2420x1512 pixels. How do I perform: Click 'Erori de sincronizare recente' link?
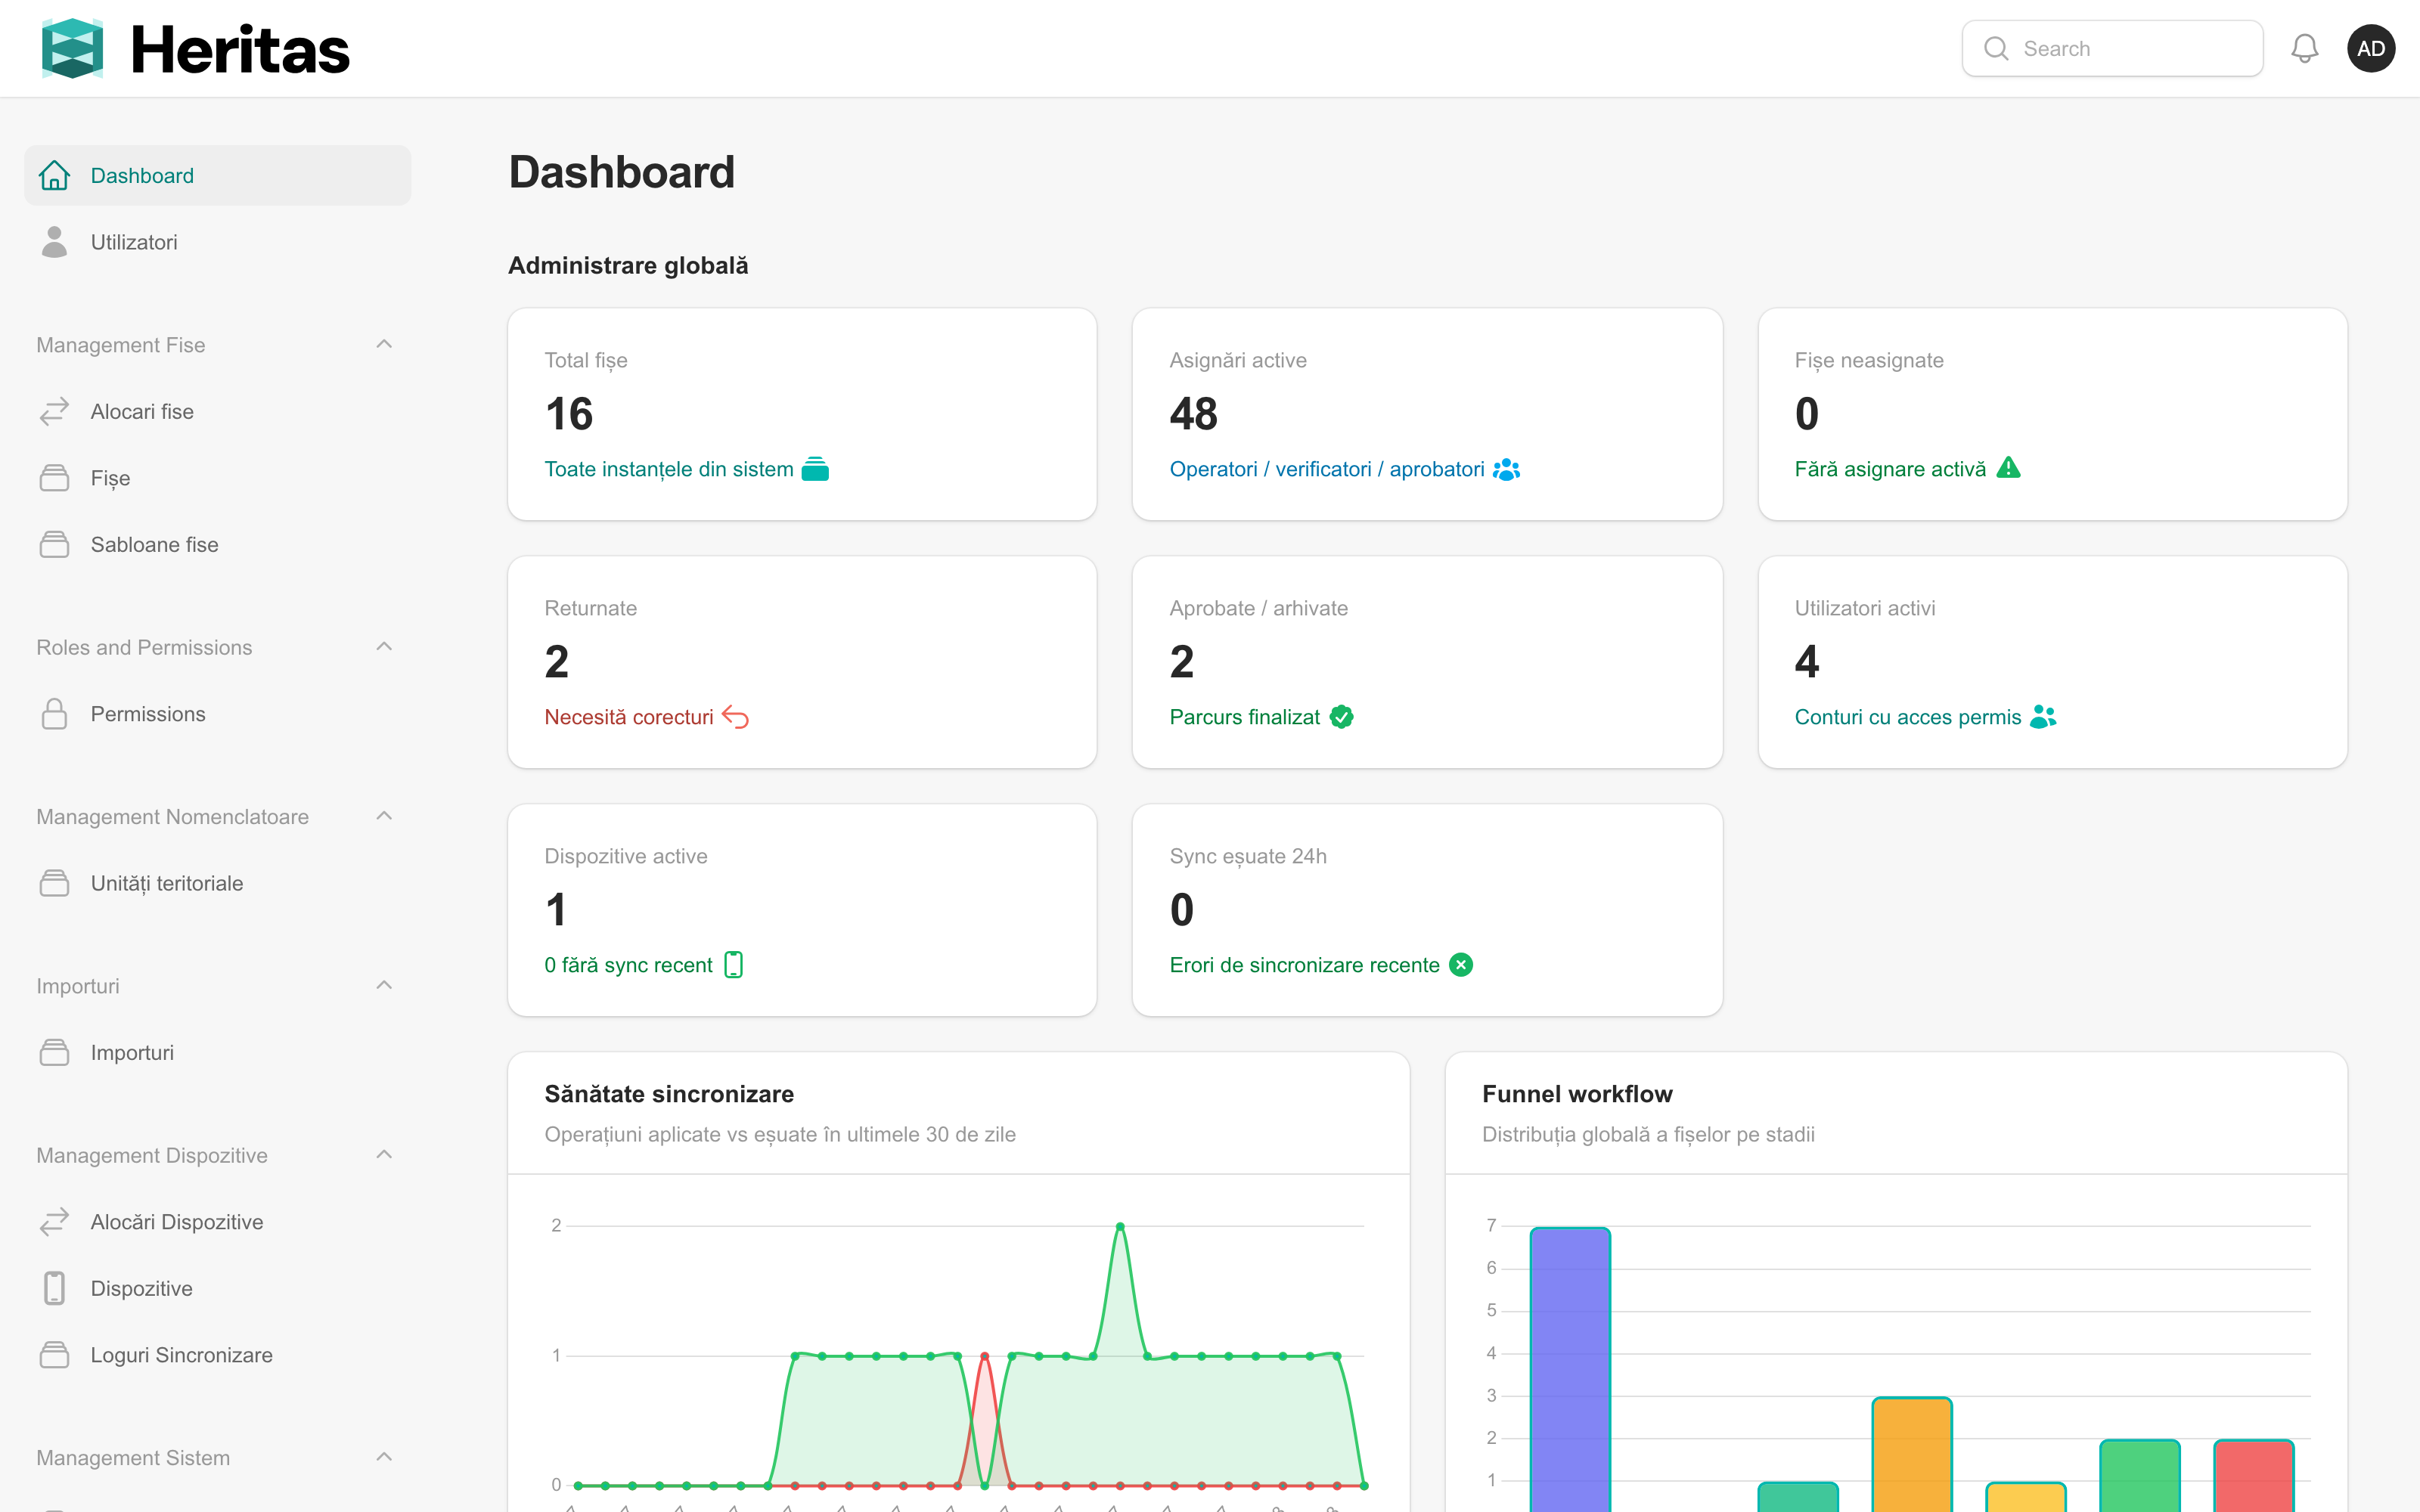coord(1304,965)
